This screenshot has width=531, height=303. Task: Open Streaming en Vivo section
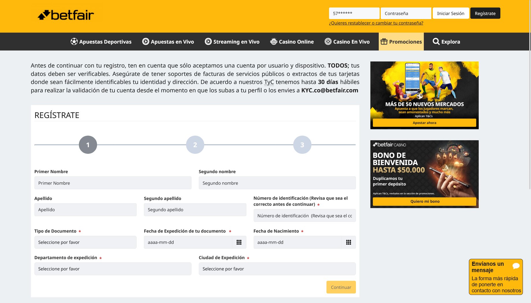coord(232,42)
